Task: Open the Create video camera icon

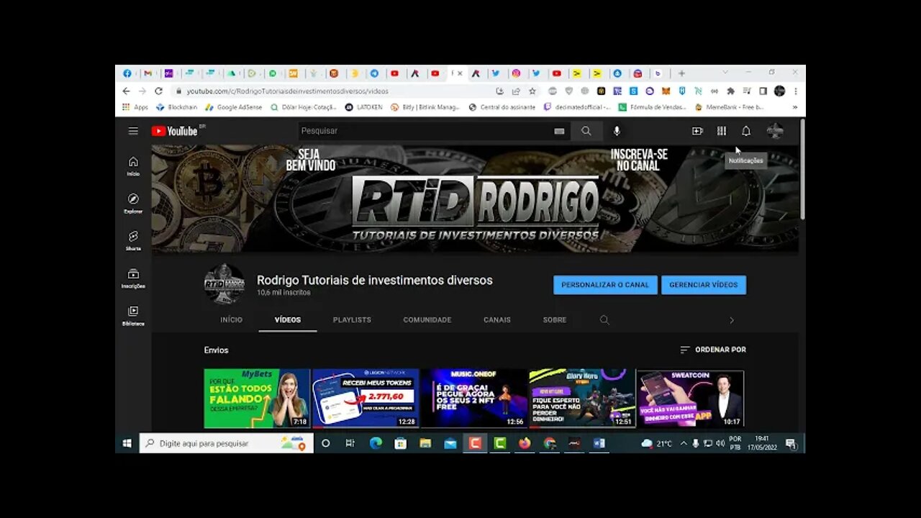Action: tap(697, 131)
